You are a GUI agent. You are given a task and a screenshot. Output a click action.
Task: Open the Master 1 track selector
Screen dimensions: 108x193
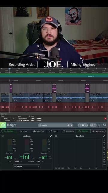[7, 119]
